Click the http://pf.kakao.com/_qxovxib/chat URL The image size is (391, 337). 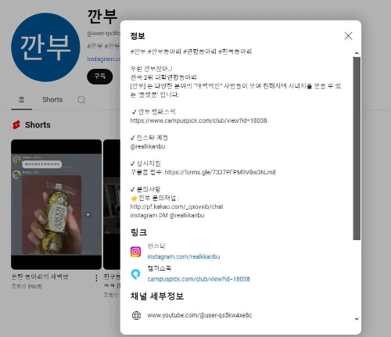point(177,206)
